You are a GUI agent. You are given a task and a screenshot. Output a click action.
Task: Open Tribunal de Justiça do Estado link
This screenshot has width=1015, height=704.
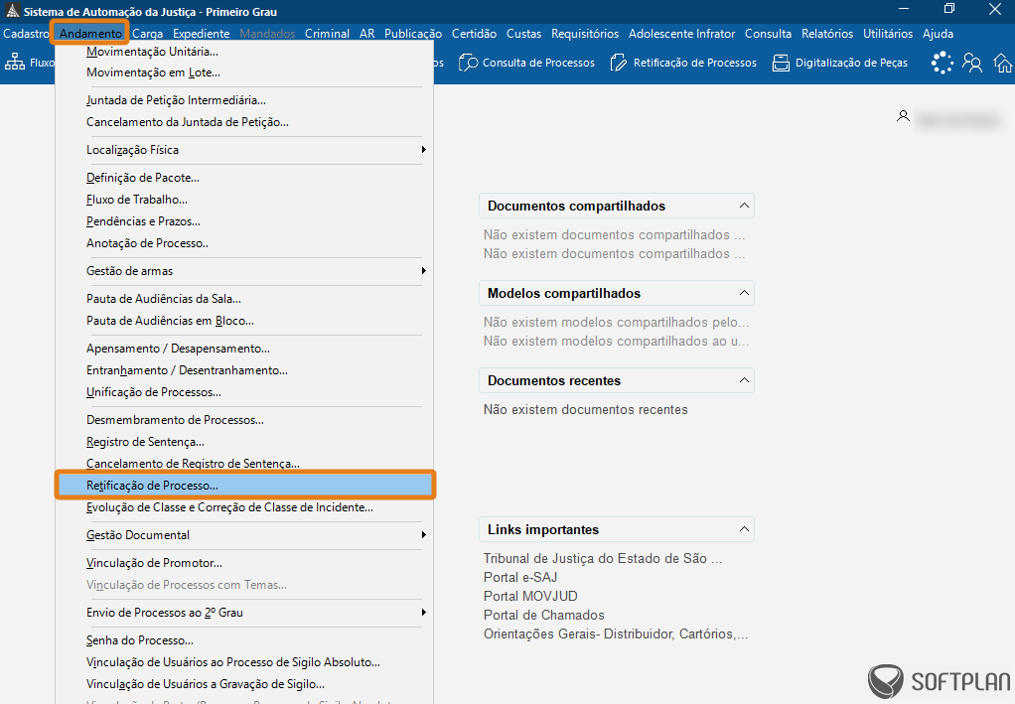click(603, 558)
